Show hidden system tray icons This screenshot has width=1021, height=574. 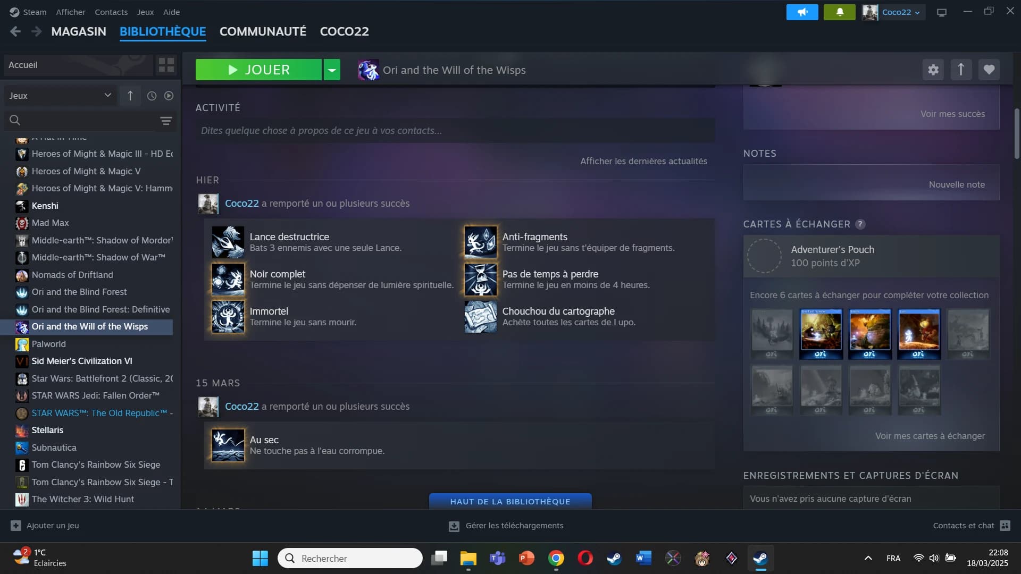pyautogui.click(x=868, y=558)
